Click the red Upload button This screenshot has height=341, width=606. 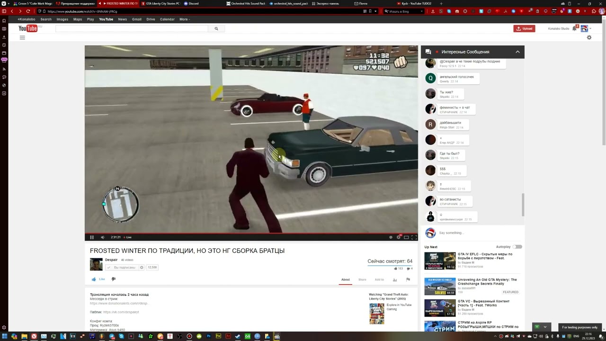tap(524, 28)
